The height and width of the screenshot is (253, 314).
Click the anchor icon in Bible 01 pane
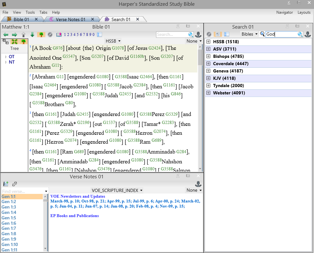pos(198,35)
